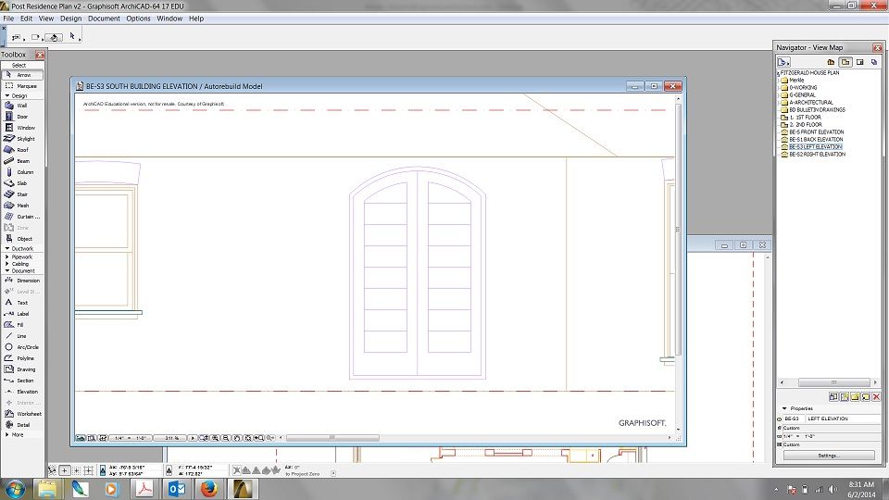Toggle the grid snap icon in bottom bar
This screenshot has width=889, height=500.
click(89, 470)
